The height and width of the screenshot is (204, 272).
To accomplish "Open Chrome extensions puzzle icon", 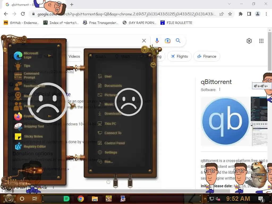I will [241, 14].
